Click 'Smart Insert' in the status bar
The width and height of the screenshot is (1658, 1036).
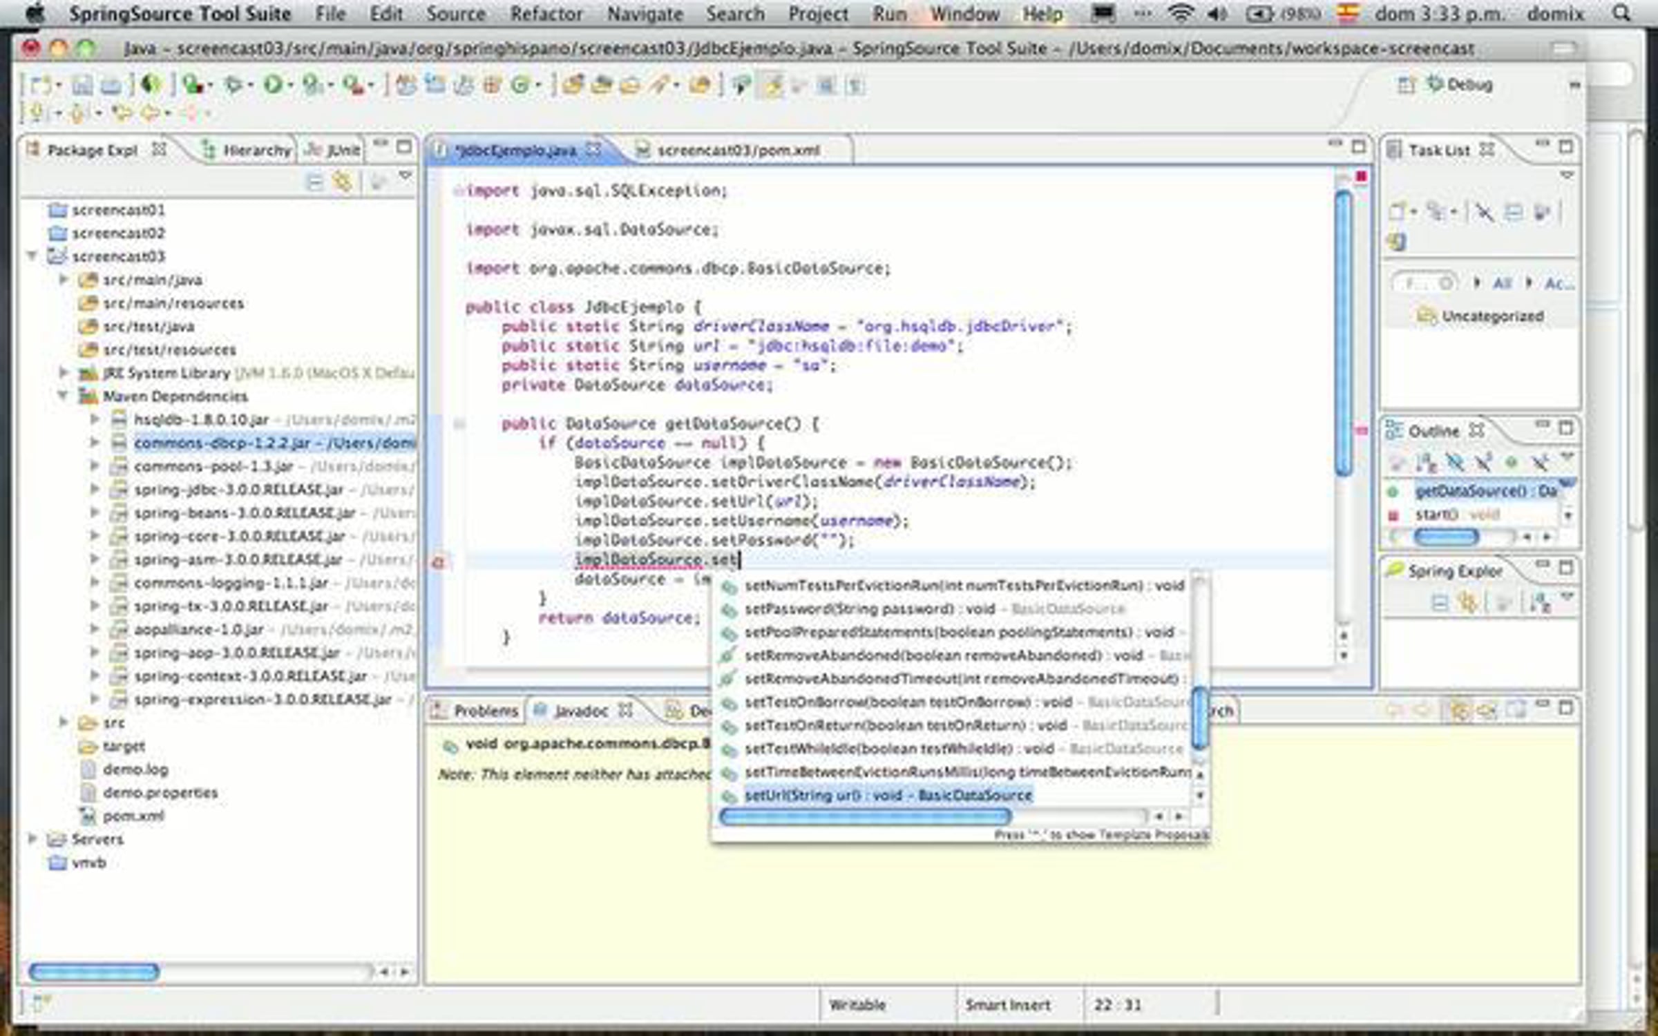click(x=1007, y=1005)
